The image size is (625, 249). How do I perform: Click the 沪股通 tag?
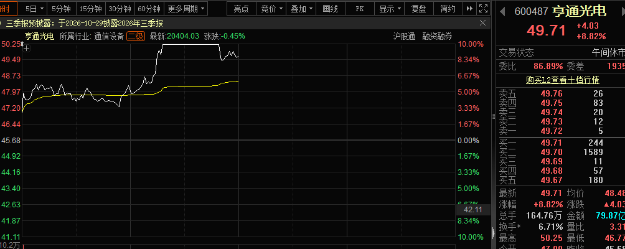(x=404, y=37)
